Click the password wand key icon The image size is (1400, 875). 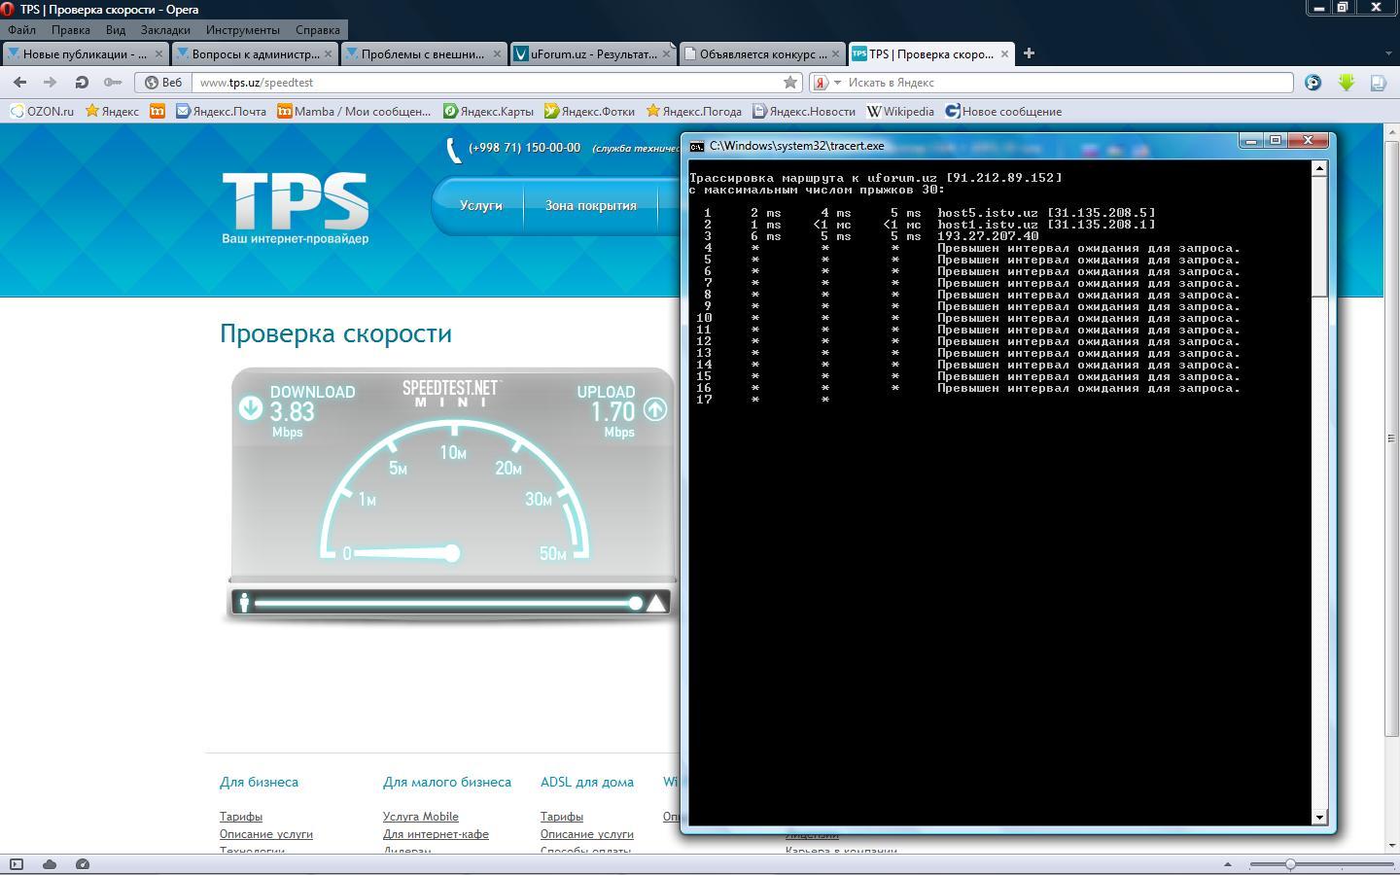113,83
